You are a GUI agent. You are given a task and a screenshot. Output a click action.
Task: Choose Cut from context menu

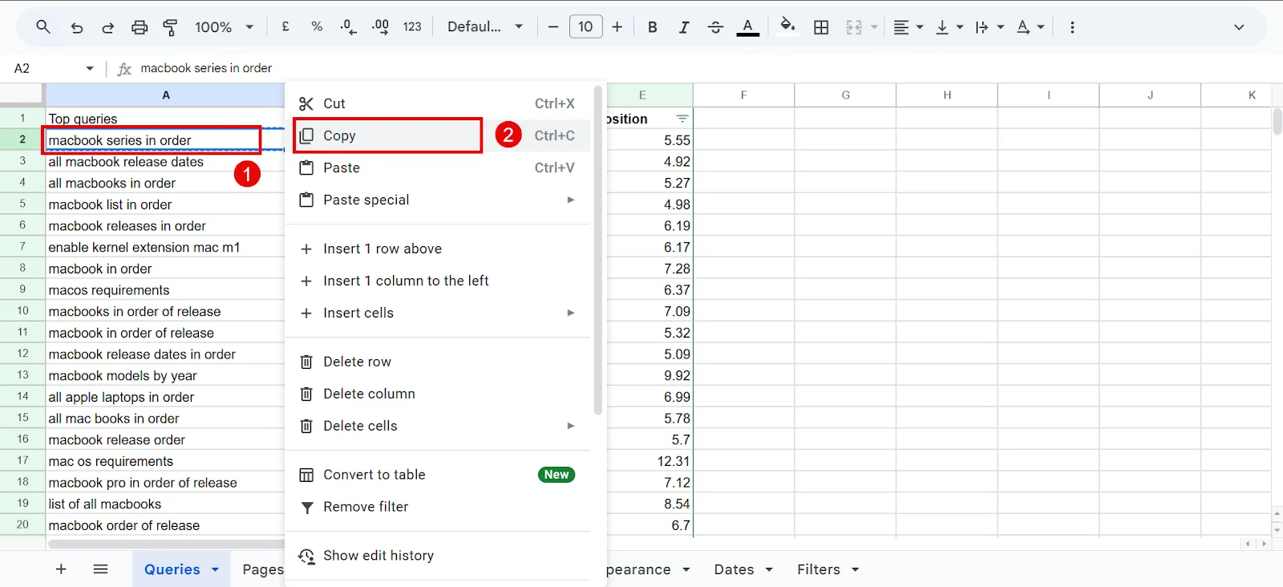click(x=437, y=103)
